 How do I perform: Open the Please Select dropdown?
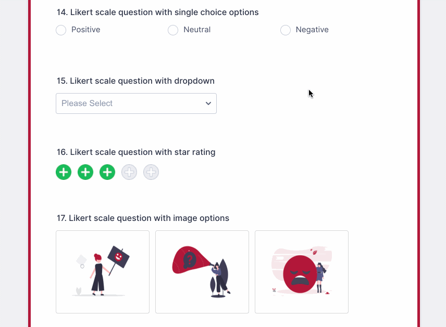point(130,103)
